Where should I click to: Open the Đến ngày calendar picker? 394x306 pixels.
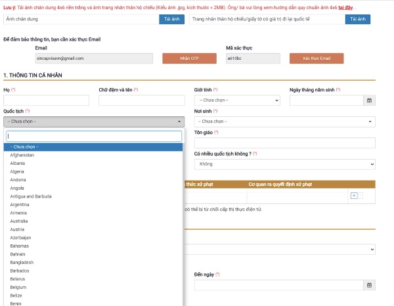click(369, 285)
